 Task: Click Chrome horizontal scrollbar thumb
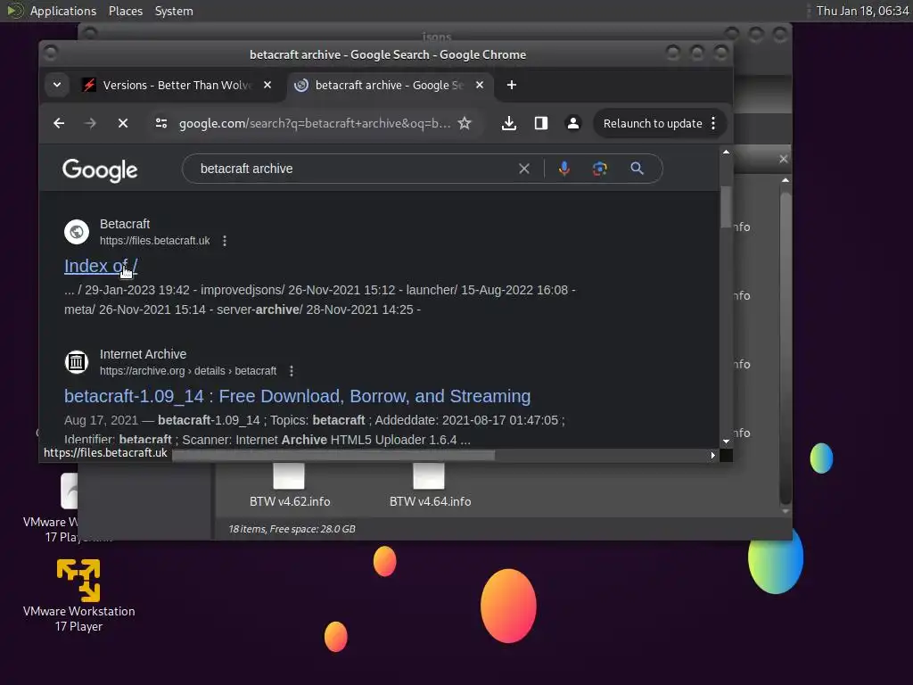click(x=333, y=455)
